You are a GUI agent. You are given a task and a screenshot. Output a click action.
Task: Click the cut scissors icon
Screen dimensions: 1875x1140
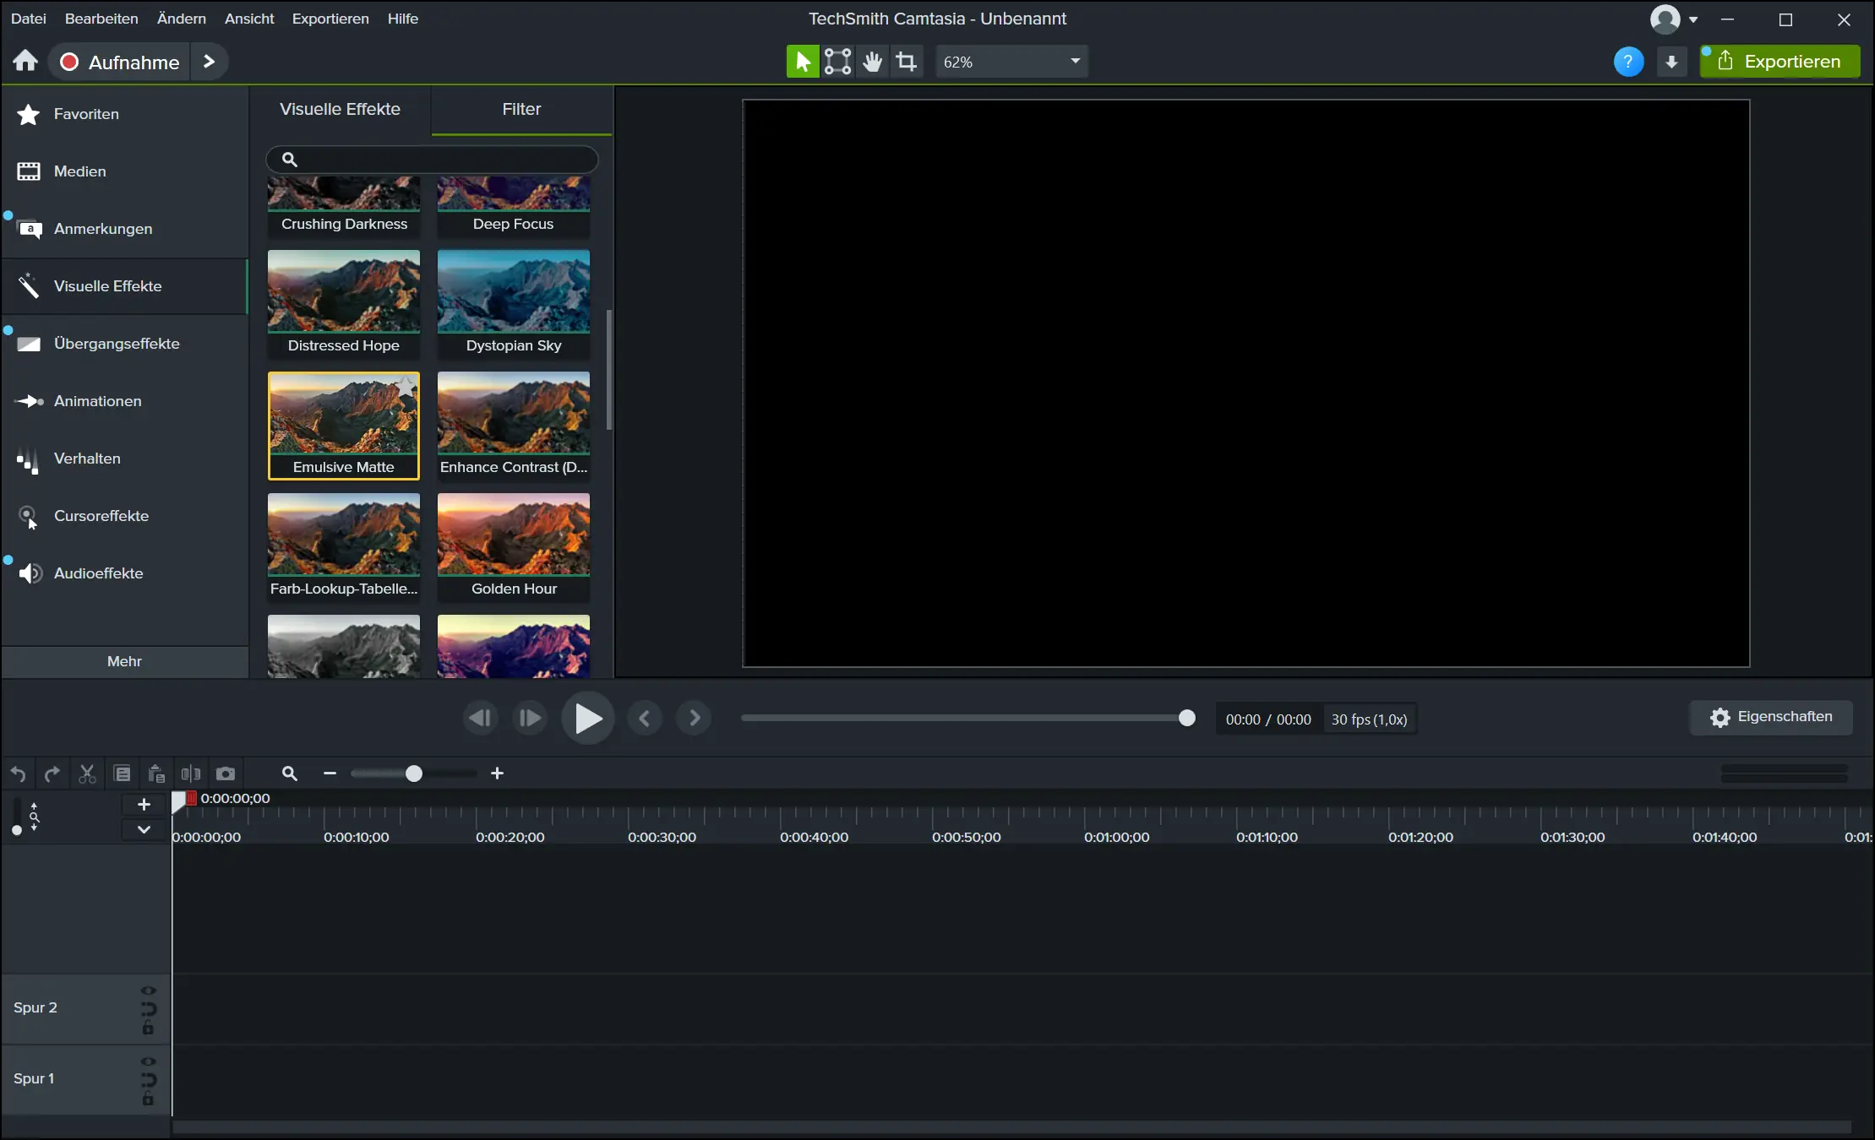[x=87, y=774]
